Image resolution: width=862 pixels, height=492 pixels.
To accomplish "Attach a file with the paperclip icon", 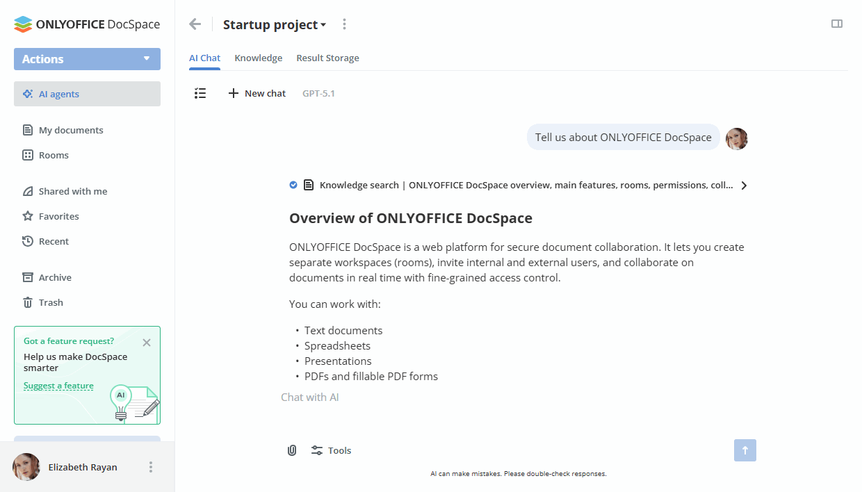I will (291, 450).
